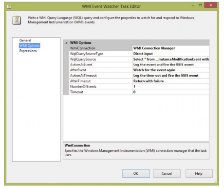224x187 pixels.
Task: Click the title bar application icon
Action: point(9,6)
